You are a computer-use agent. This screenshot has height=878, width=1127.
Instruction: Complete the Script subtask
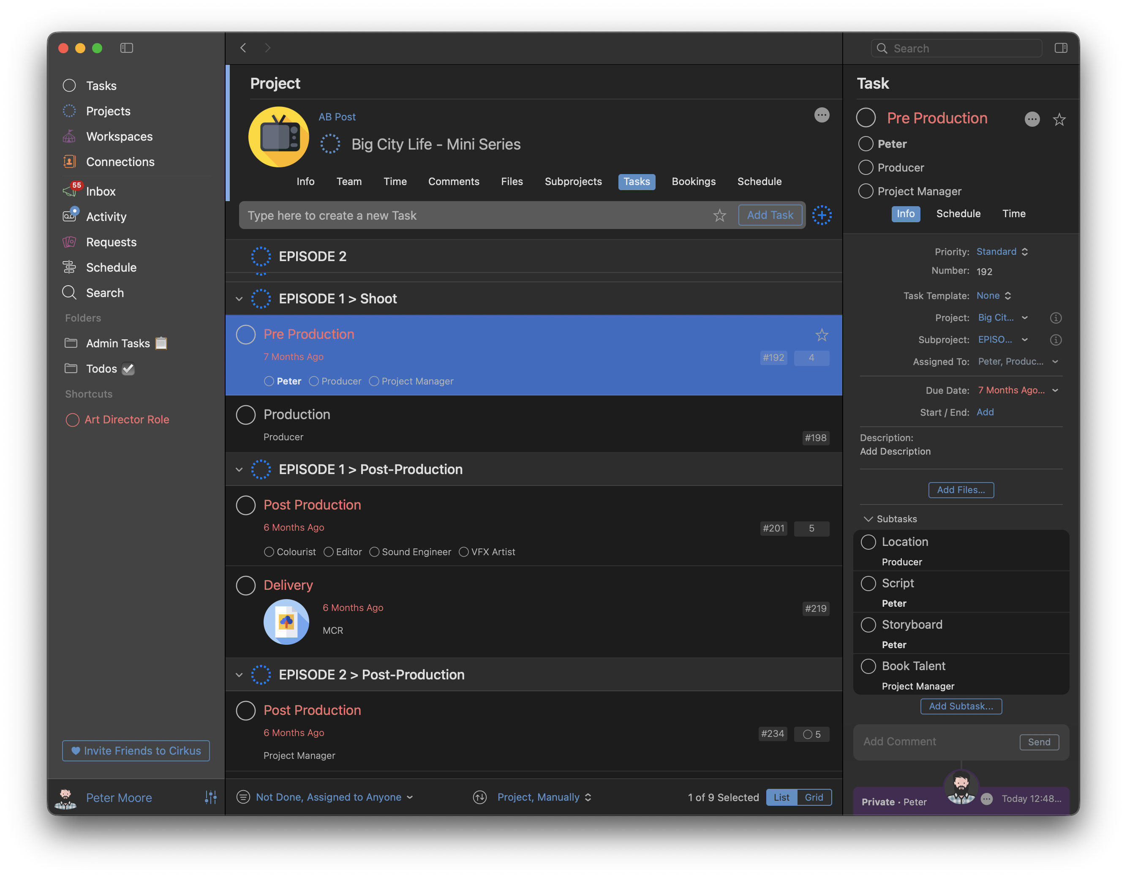point(868,583)
